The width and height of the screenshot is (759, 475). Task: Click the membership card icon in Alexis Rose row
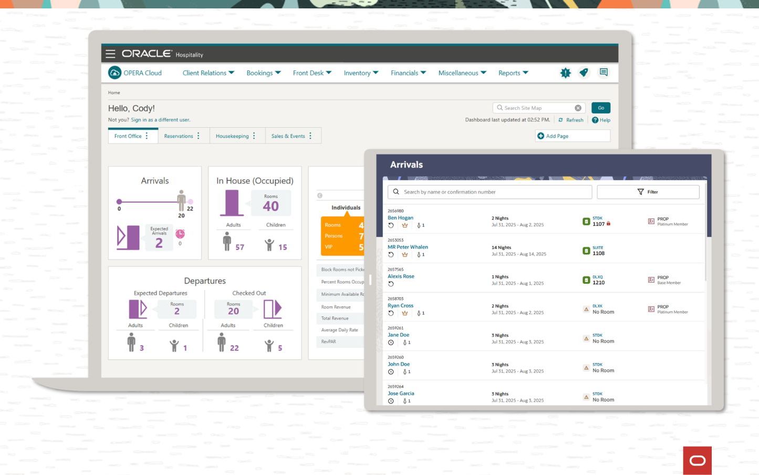pyautogui.click(x=651, y=280)
